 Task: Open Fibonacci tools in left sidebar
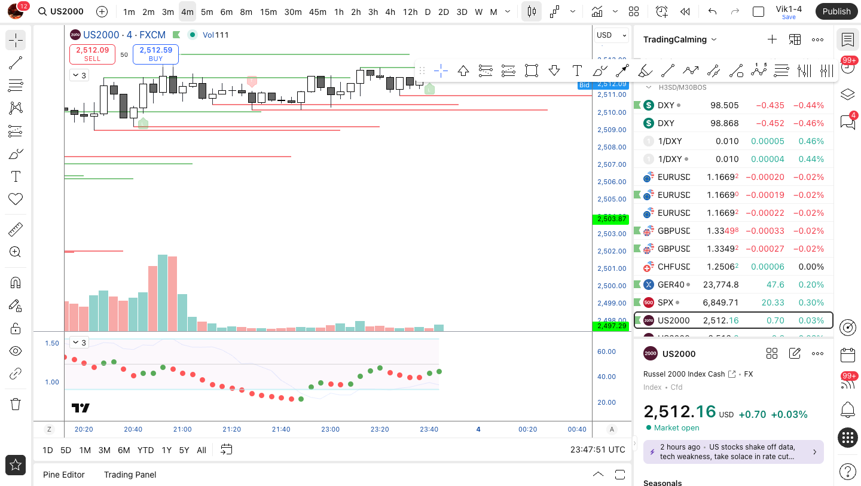click(16, 85)
